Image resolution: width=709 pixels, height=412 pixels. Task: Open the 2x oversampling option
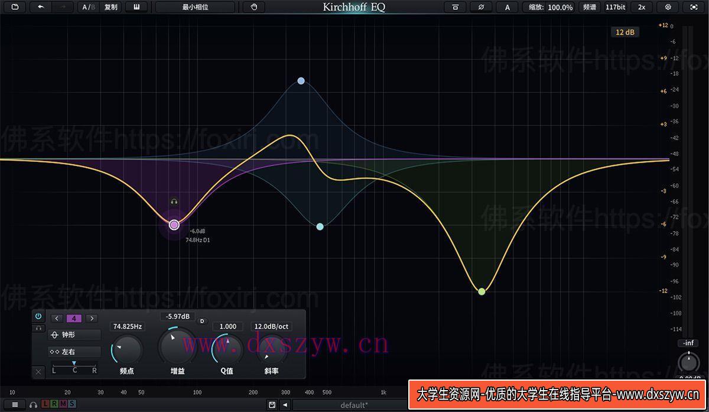click(x=641, y=7)
